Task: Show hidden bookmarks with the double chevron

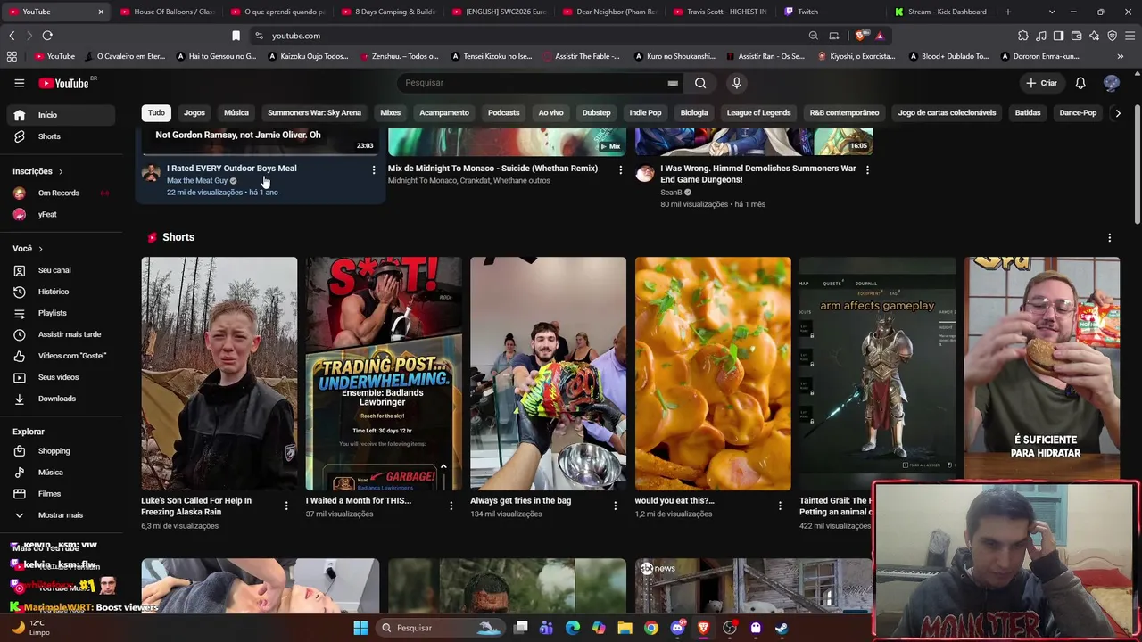Action: tap(1120, 56)
